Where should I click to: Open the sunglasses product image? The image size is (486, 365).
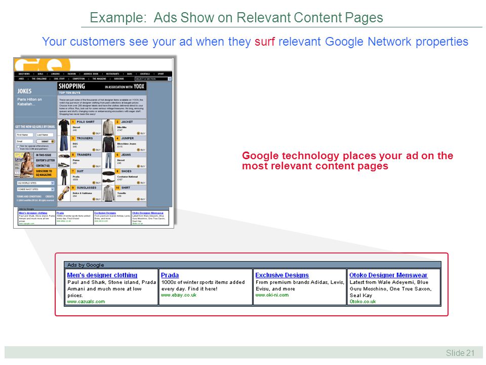pos(64,193)
